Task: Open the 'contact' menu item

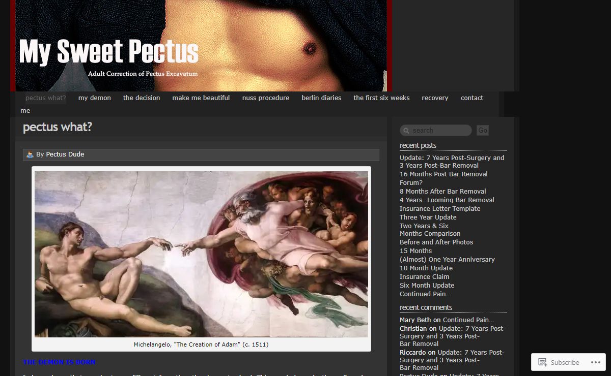Action: pos(472,98)
